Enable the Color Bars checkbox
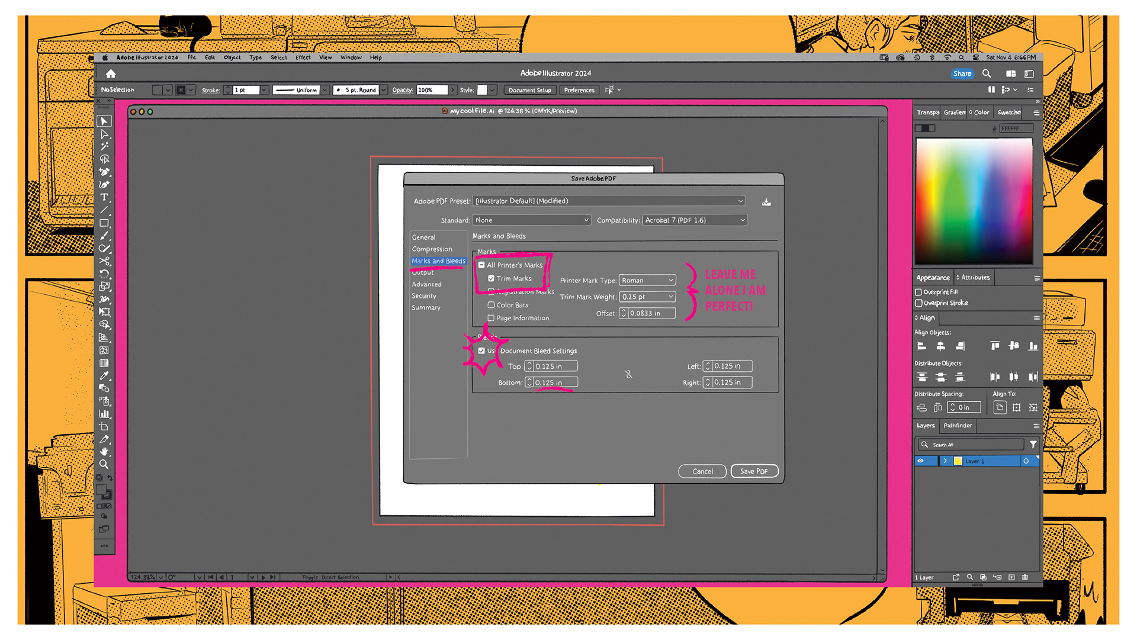 tap(491, 305)
